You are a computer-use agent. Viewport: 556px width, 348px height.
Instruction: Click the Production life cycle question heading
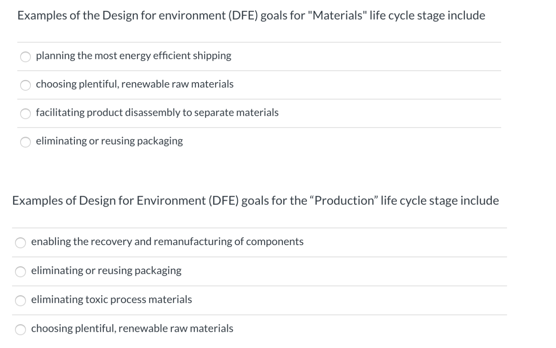pyautogui.click(x=255, y=200)
